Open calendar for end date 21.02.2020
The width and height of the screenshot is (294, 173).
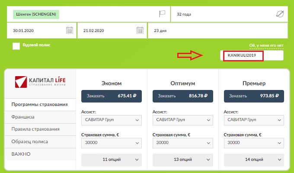pos(140,31)
